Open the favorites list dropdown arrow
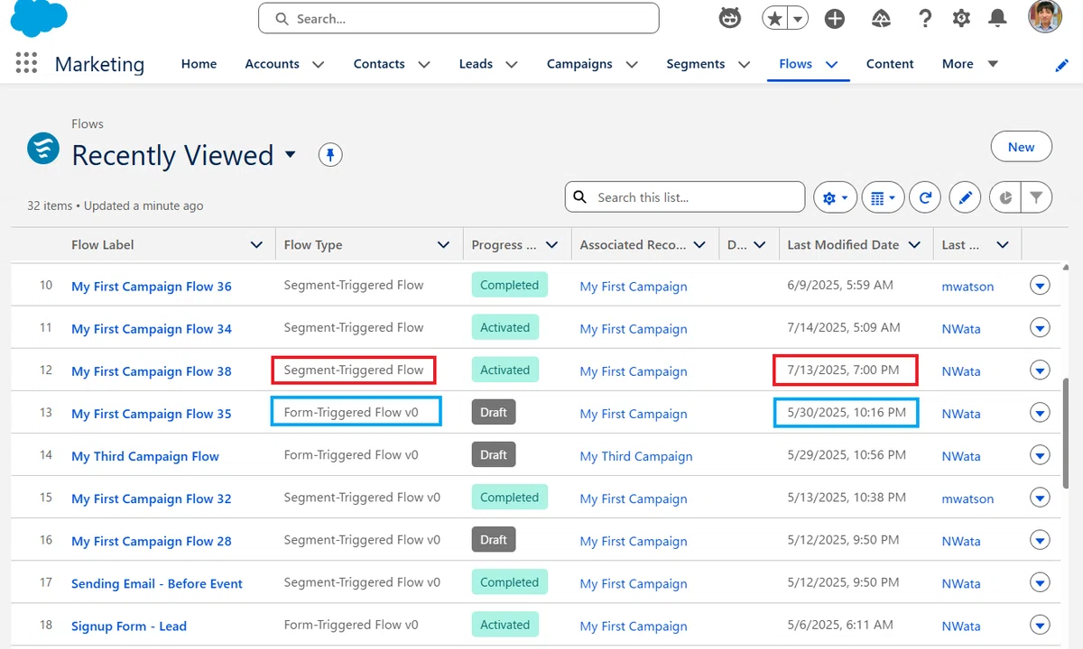Viewport: 1083px width, 649px height. coord(798,18)
